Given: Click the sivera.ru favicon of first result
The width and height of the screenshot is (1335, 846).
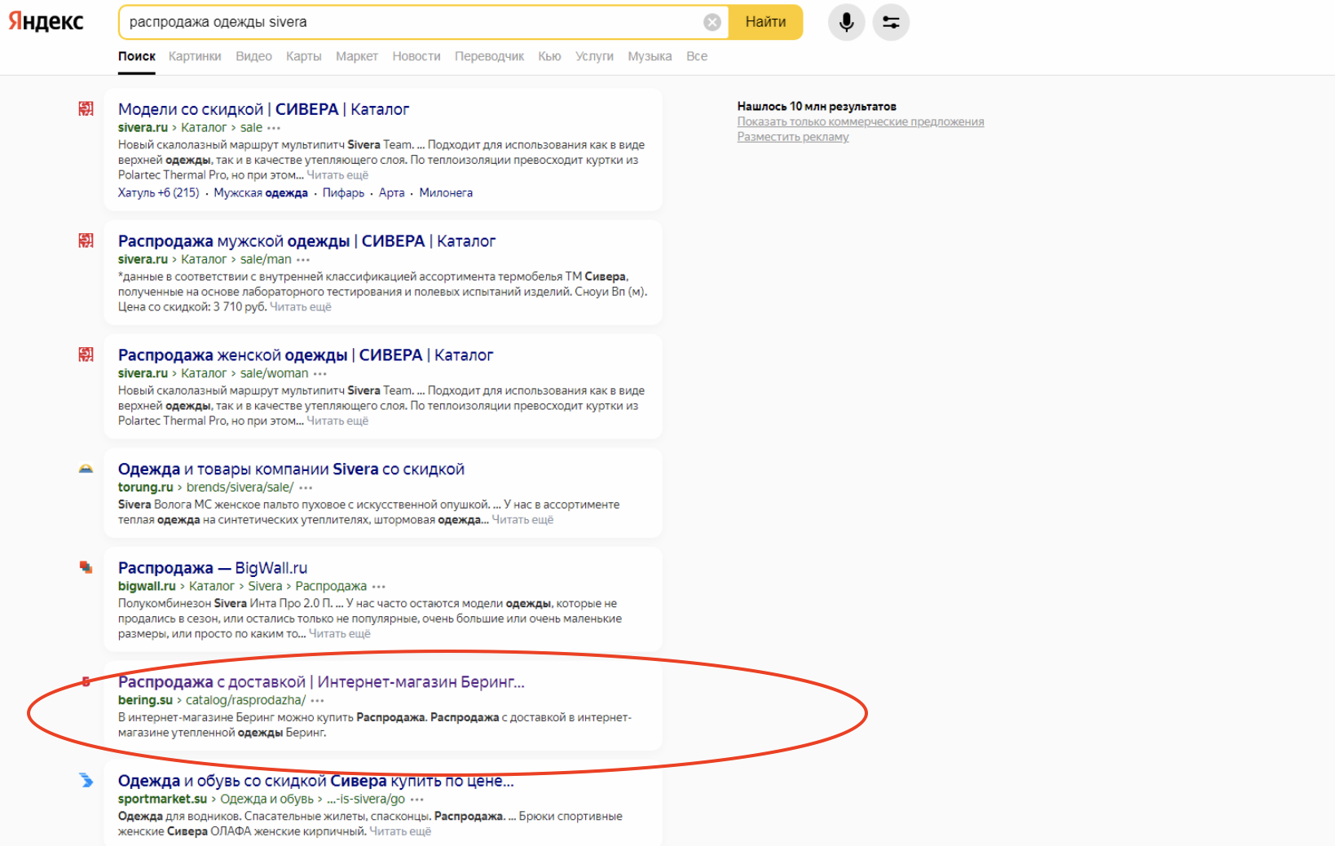Looking at the screenshot, I should click(86, 109).
